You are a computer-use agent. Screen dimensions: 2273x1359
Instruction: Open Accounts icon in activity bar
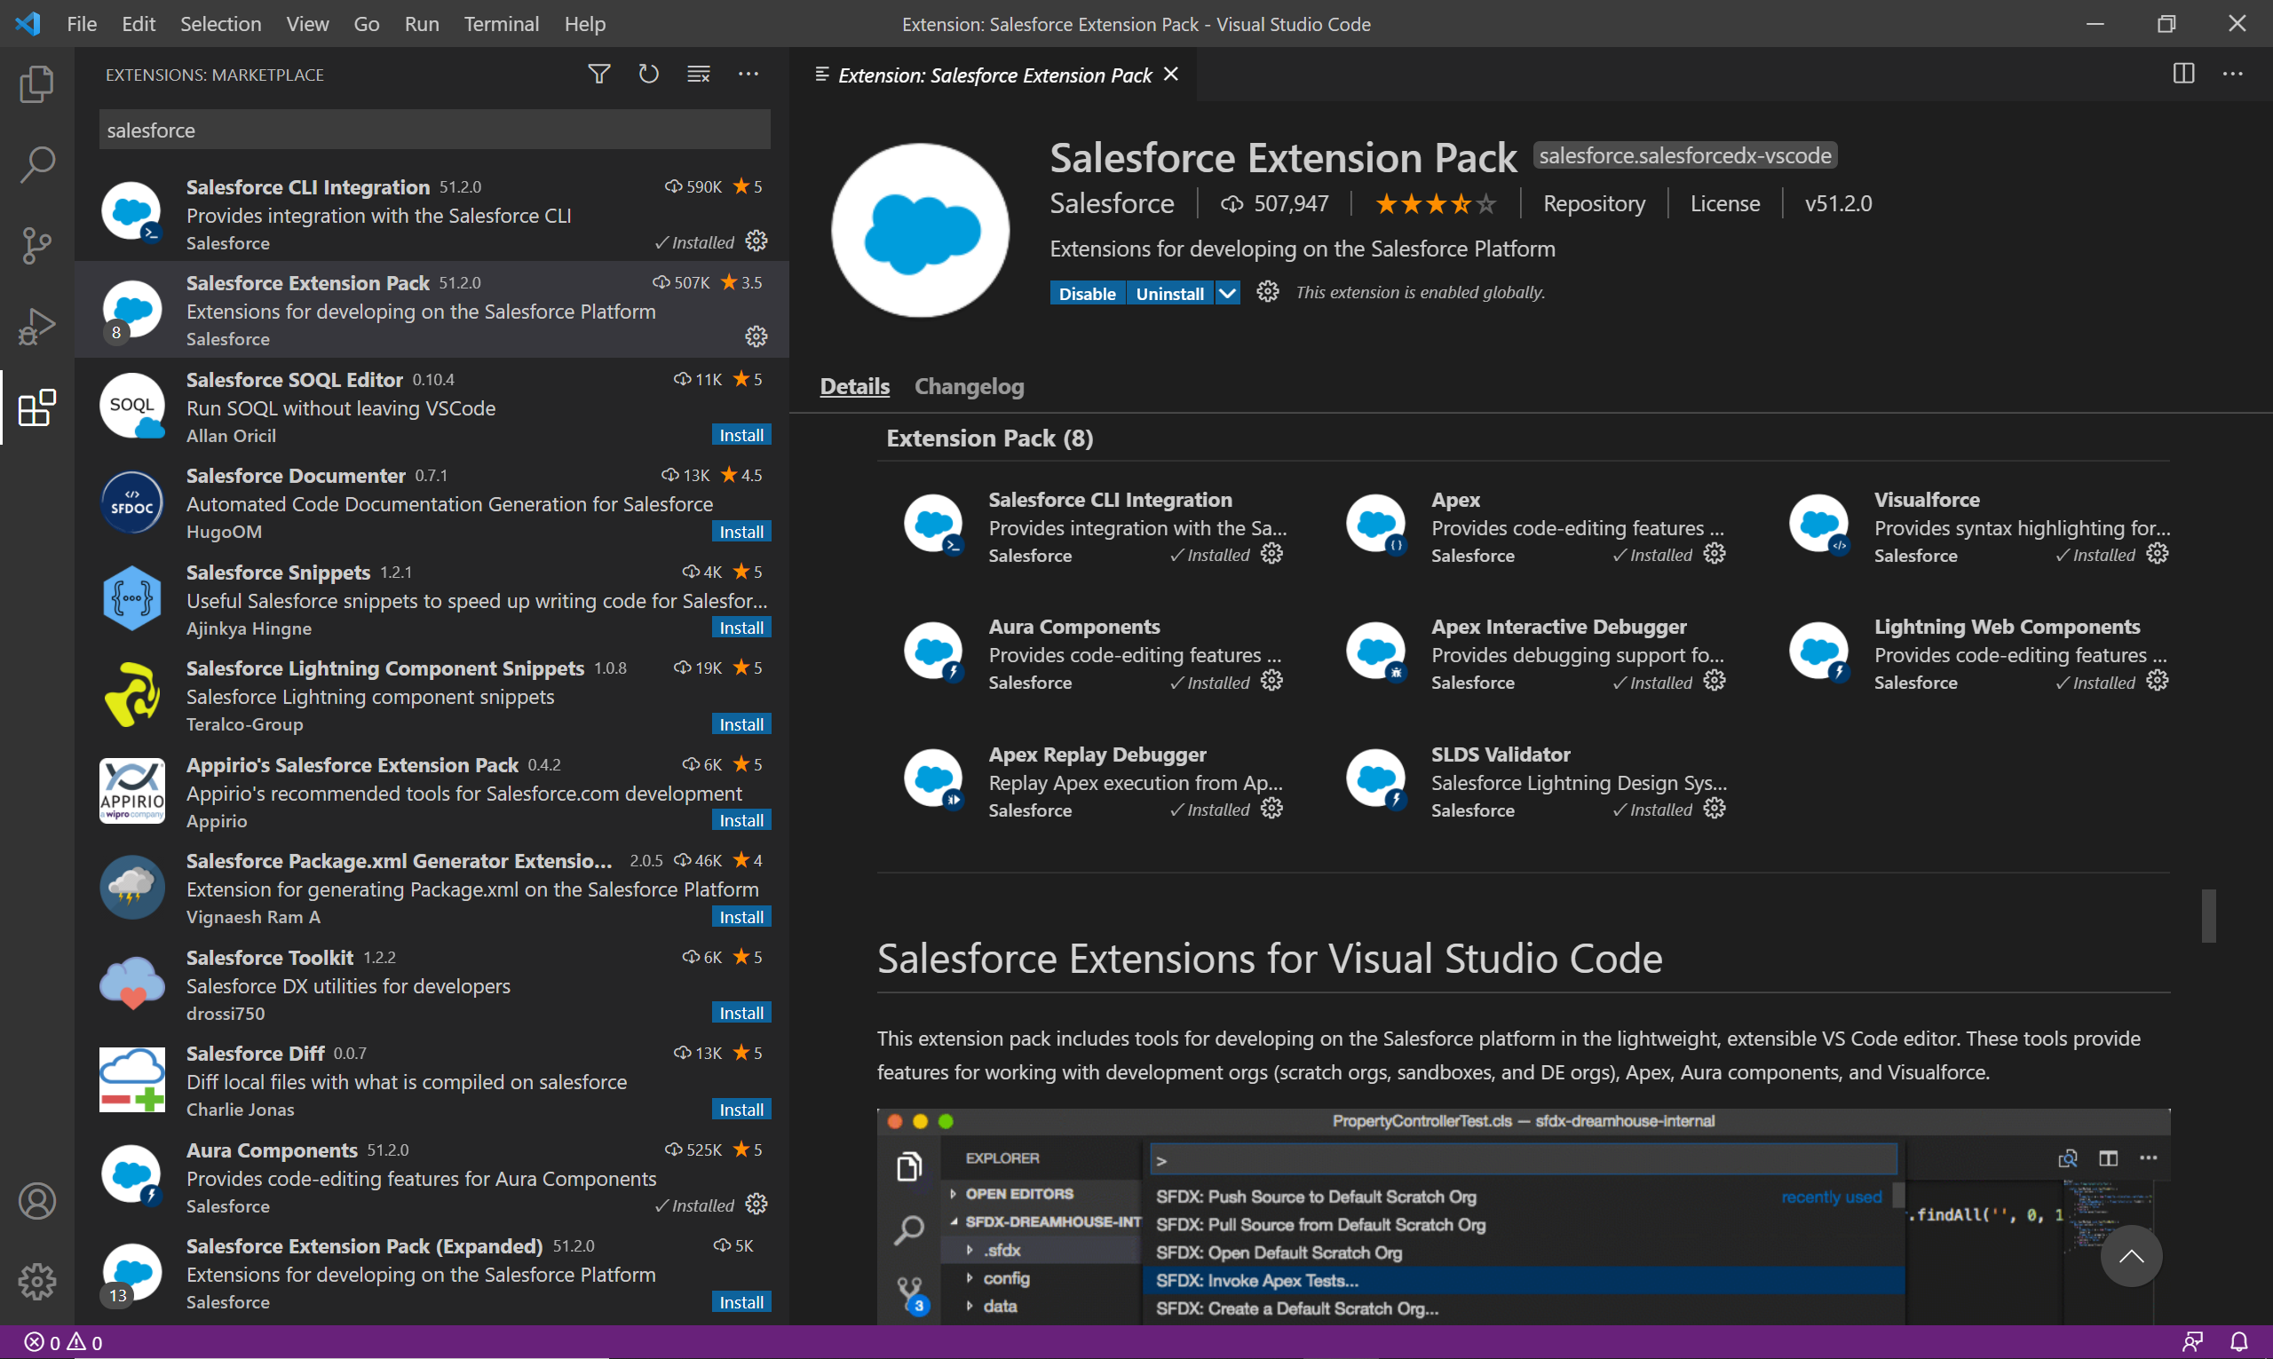(x=36, y=1201)
